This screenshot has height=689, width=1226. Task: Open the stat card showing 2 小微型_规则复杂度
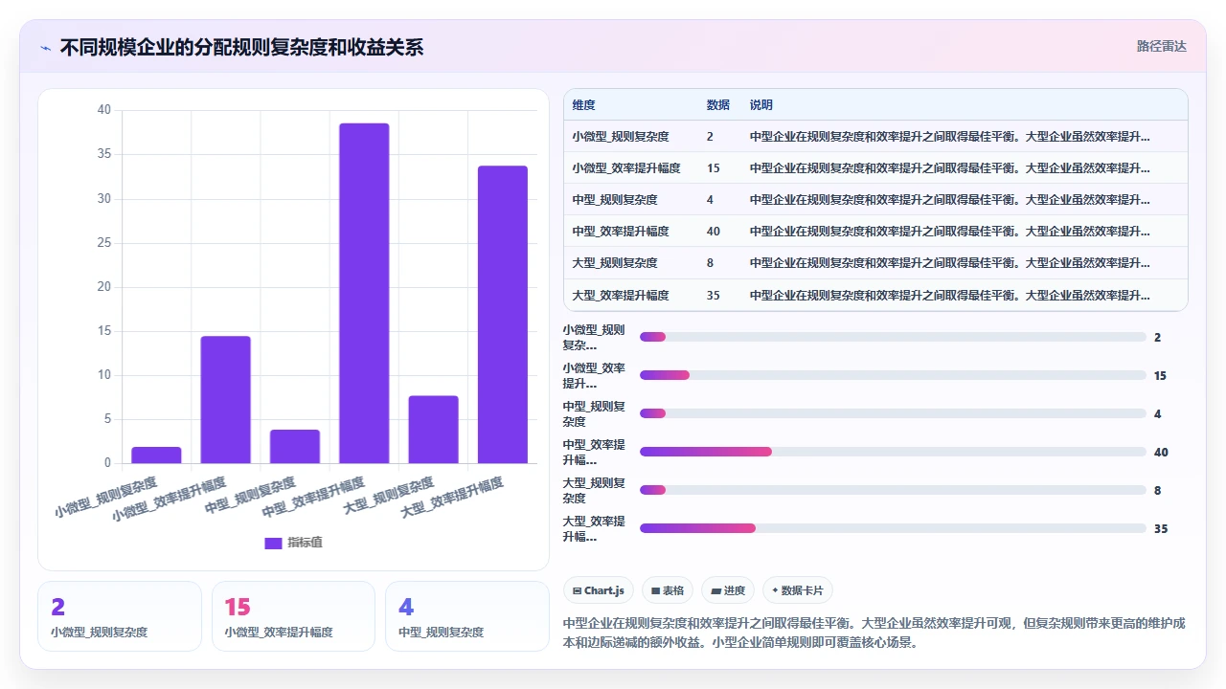(120, 616)
